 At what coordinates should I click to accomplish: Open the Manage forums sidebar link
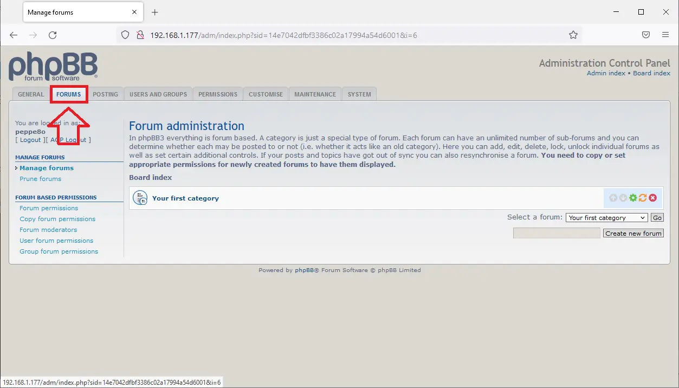click(x=47, y=168)
